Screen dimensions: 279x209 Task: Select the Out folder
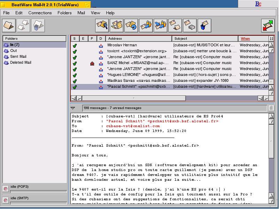point(35,51)
